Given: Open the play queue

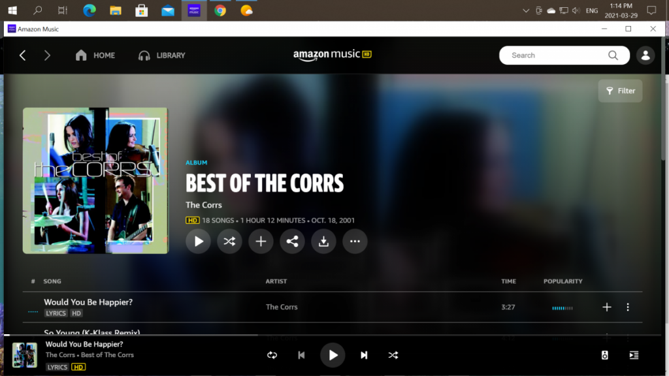Looking at the screenshot, I should point(634,355).
